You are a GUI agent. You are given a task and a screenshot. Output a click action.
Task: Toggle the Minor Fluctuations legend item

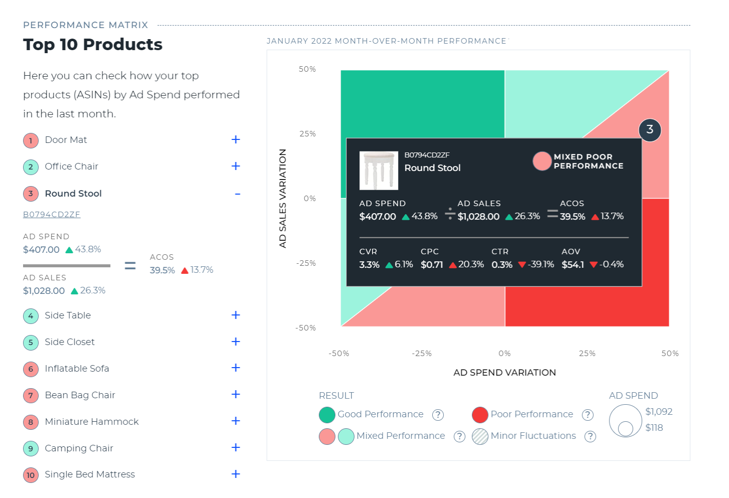[x=533, y=436]
